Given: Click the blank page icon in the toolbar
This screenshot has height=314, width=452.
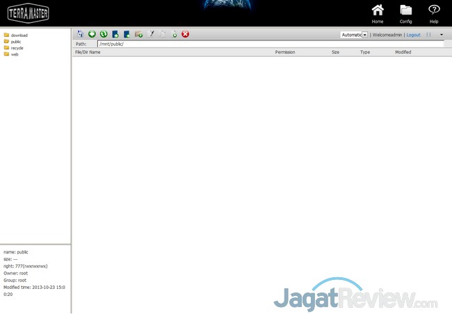Looking at the screenshot, I should 162,34.
